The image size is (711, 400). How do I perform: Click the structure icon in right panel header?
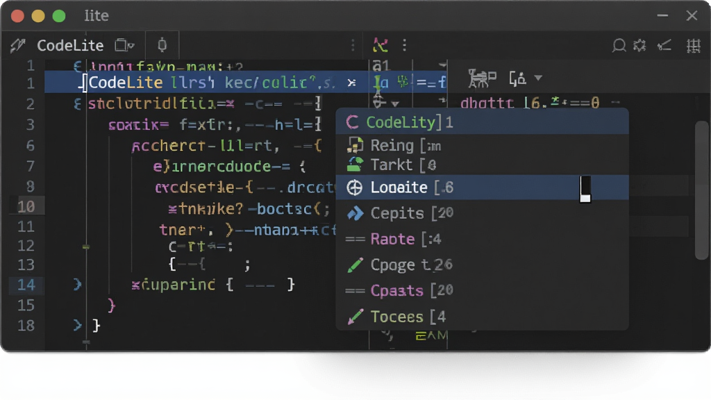482,78
